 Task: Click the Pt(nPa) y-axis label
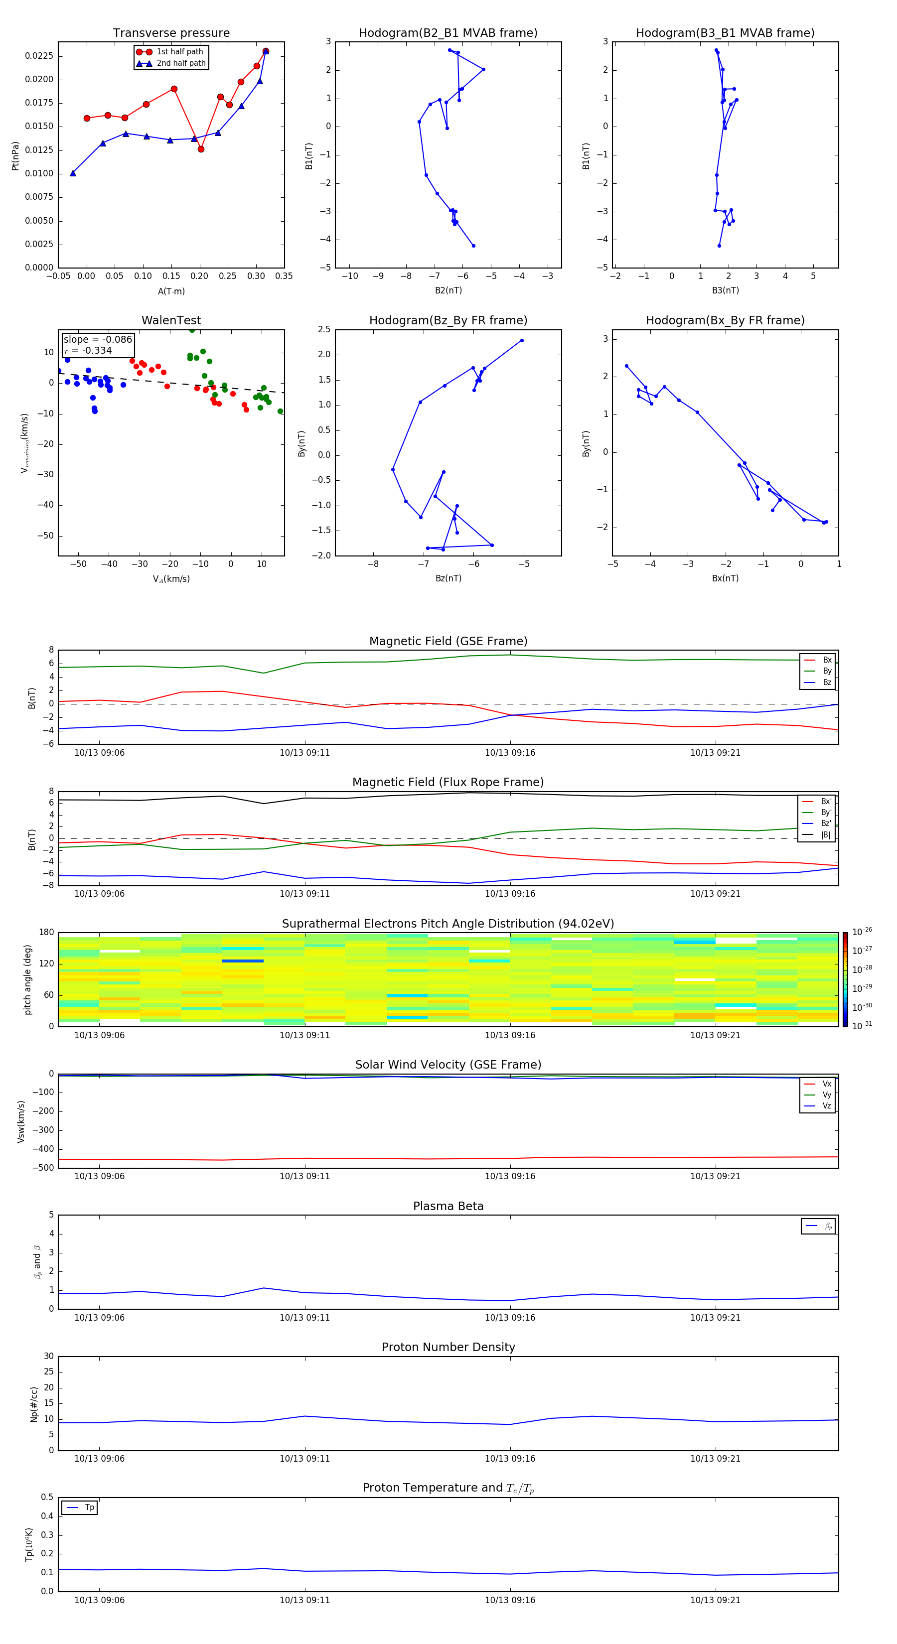tap(15, 155)
